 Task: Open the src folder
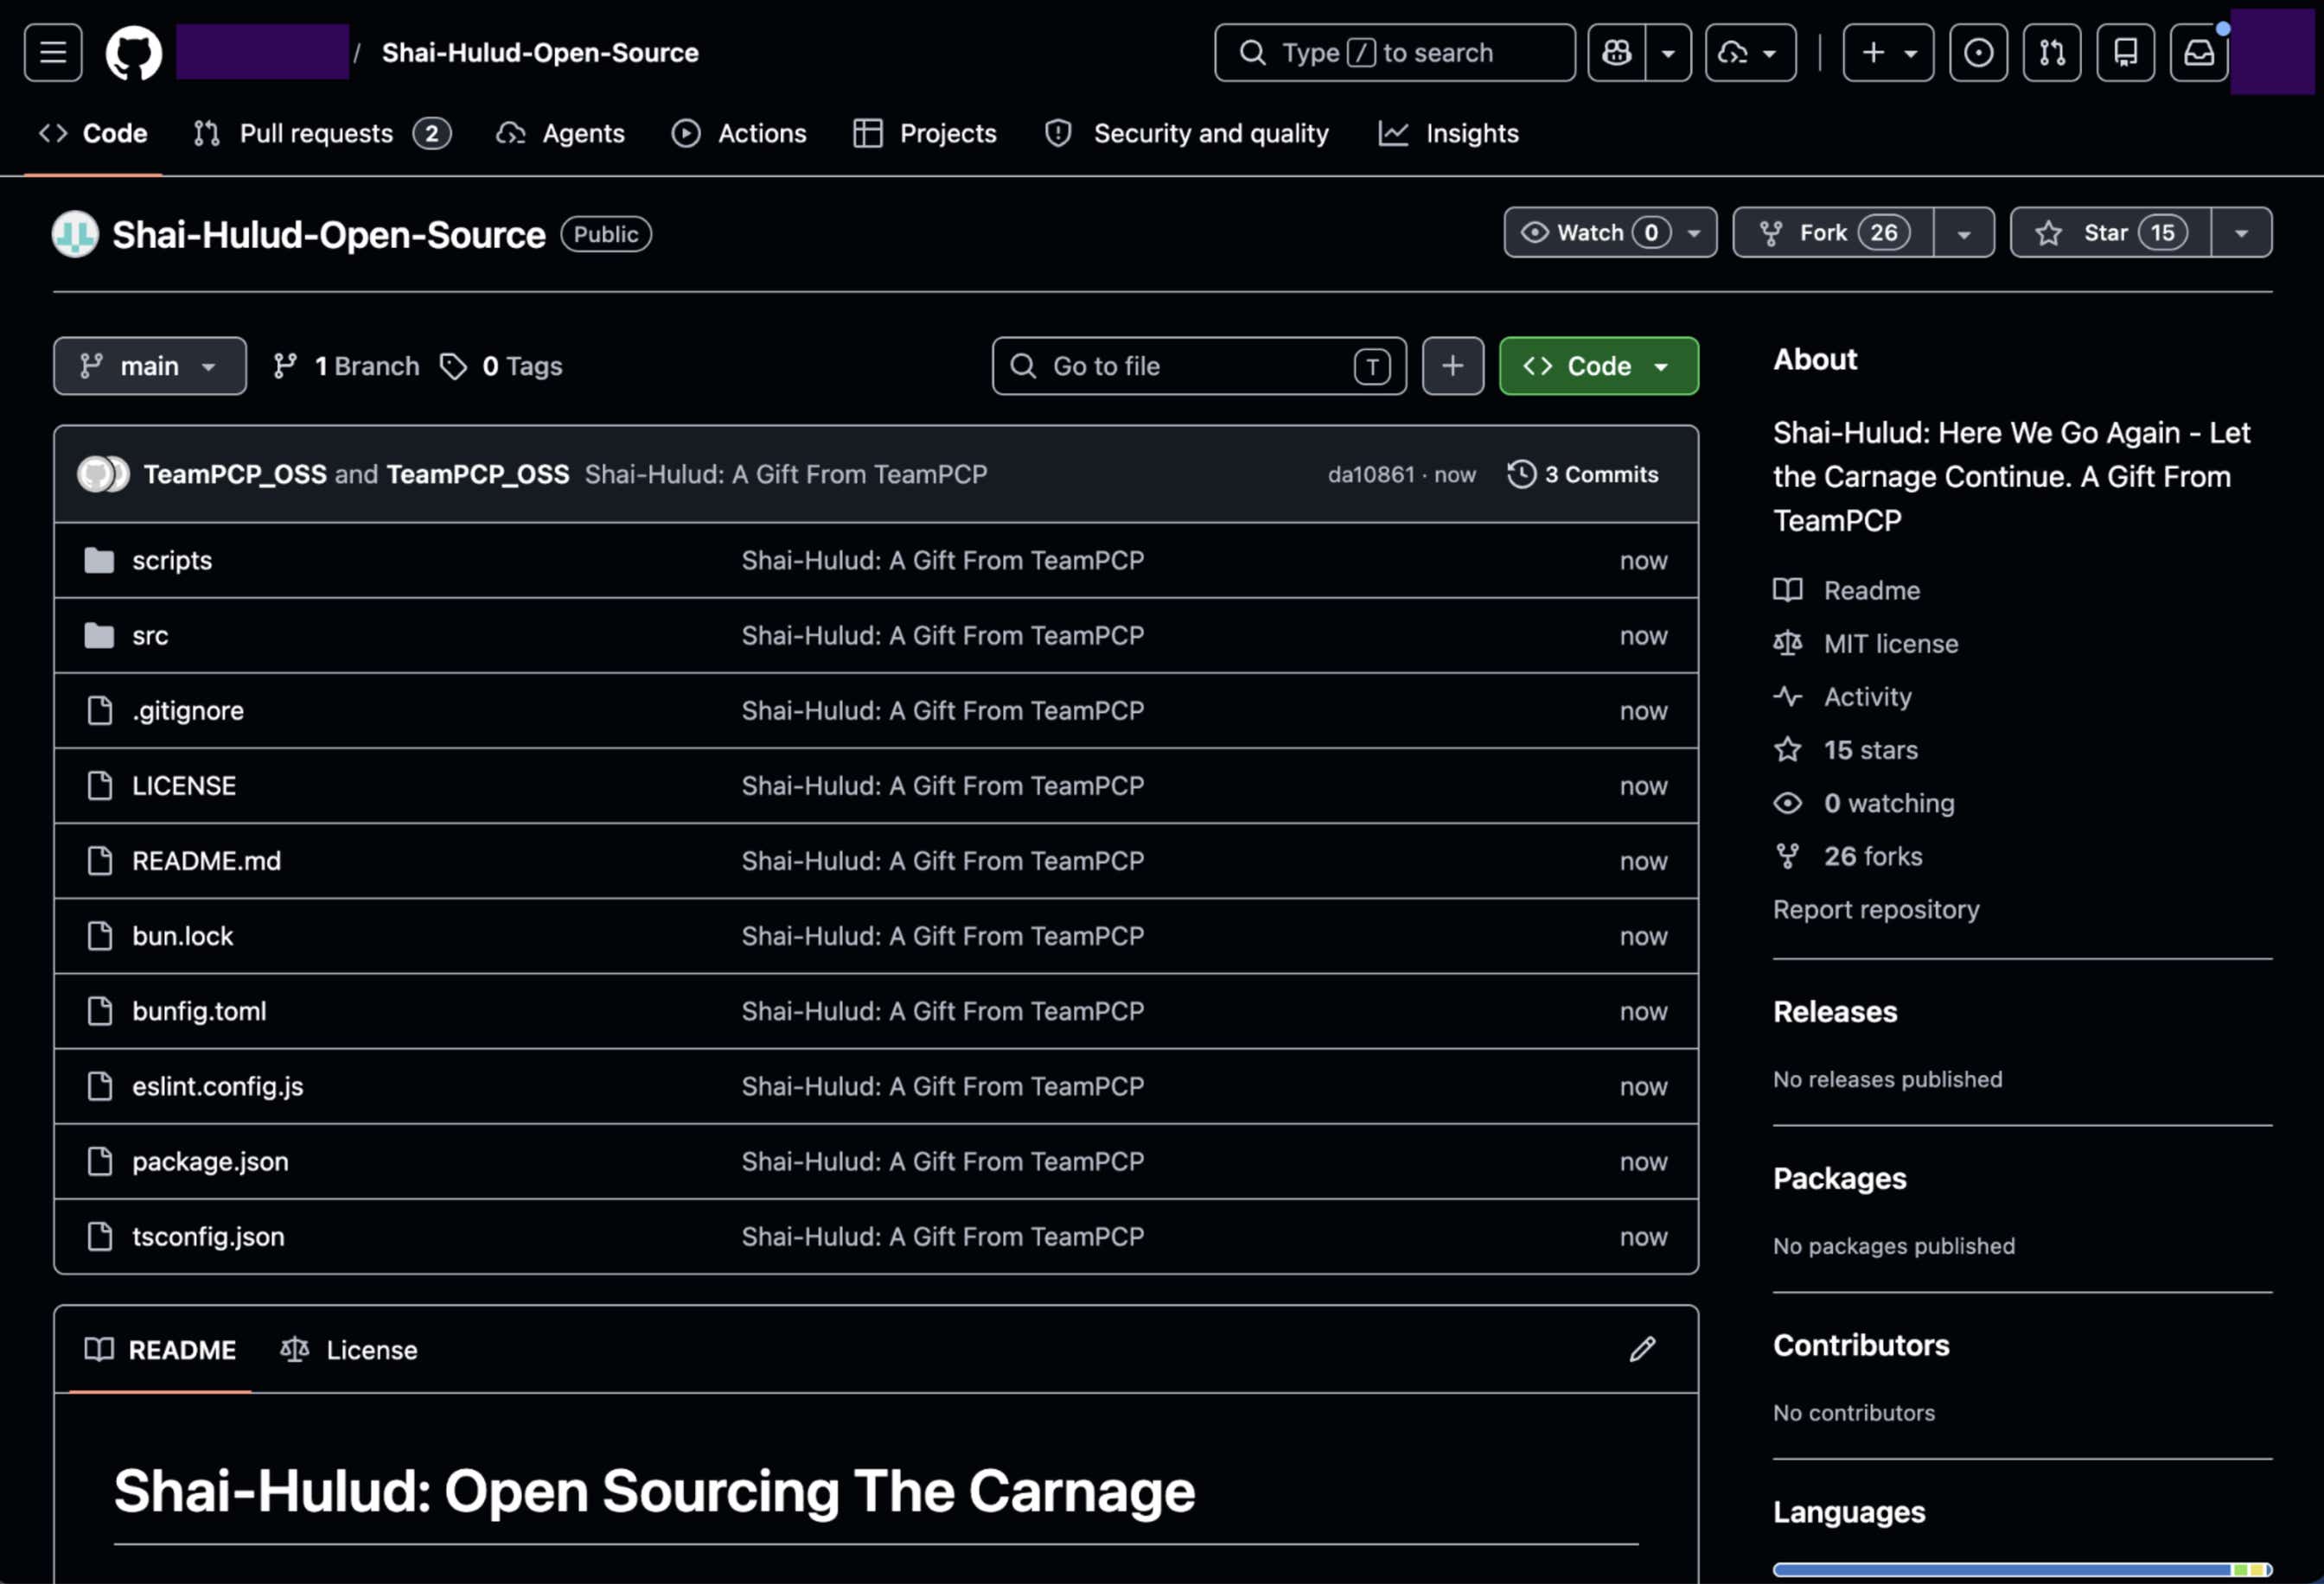150,636
